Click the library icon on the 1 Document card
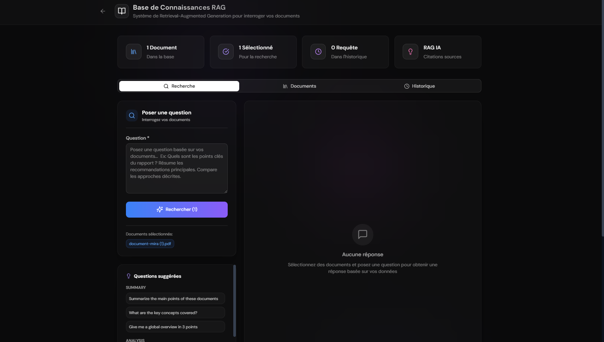Image resolution: width=604 pixels, height=342 pixels. click(x=134, y=52)
